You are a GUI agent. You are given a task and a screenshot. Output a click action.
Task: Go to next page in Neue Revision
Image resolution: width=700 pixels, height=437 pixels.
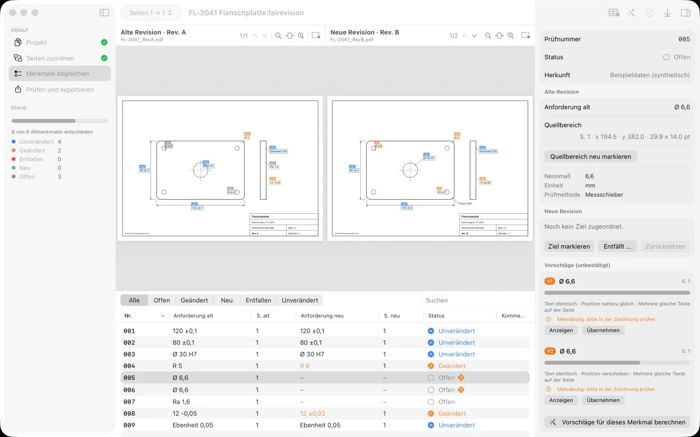[474, 35]
